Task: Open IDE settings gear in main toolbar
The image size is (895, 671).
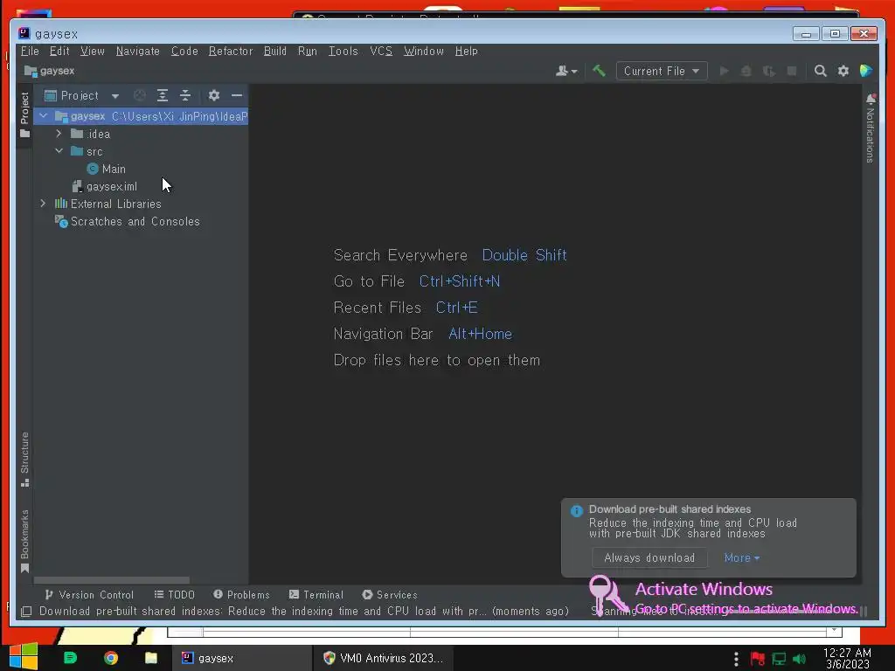Action: click(843, 71)
